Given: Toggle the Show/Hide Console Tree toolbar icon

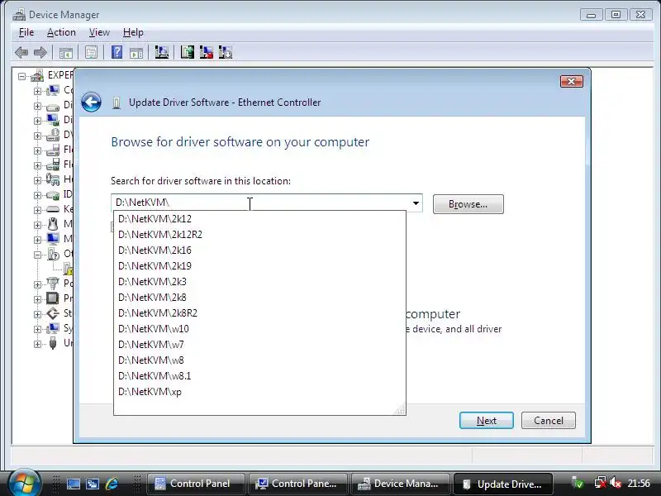Looking at the screenshot, I should [66, 53].
